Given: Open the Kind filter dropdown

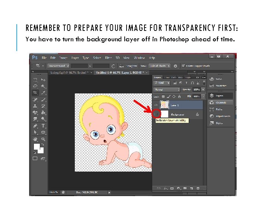Looking at the screenshot, I should click(162, 83).
